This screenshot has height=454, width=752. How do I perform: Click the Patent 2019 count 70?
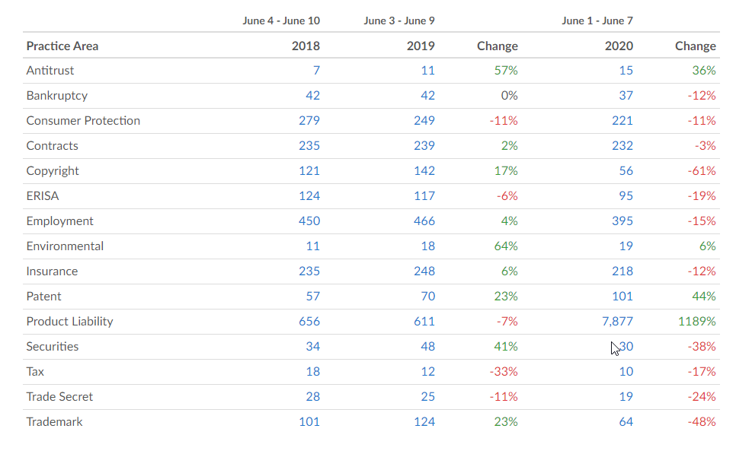(x=427, y=297)
